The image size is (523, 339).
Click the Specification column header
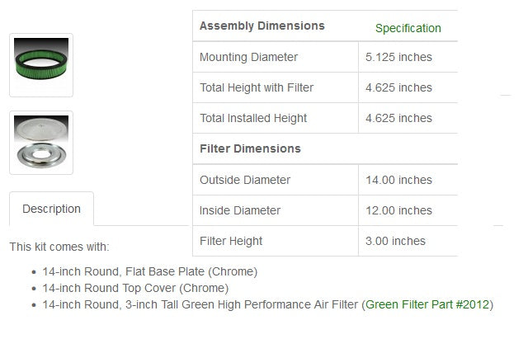point(408,28)
